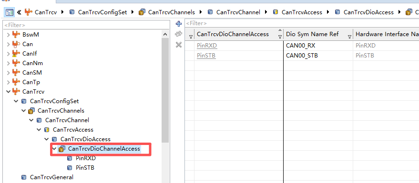Open CanTrcvAccess in the breadcrumb path
This screenshot has width=419, height=183.
pos(302,12)
